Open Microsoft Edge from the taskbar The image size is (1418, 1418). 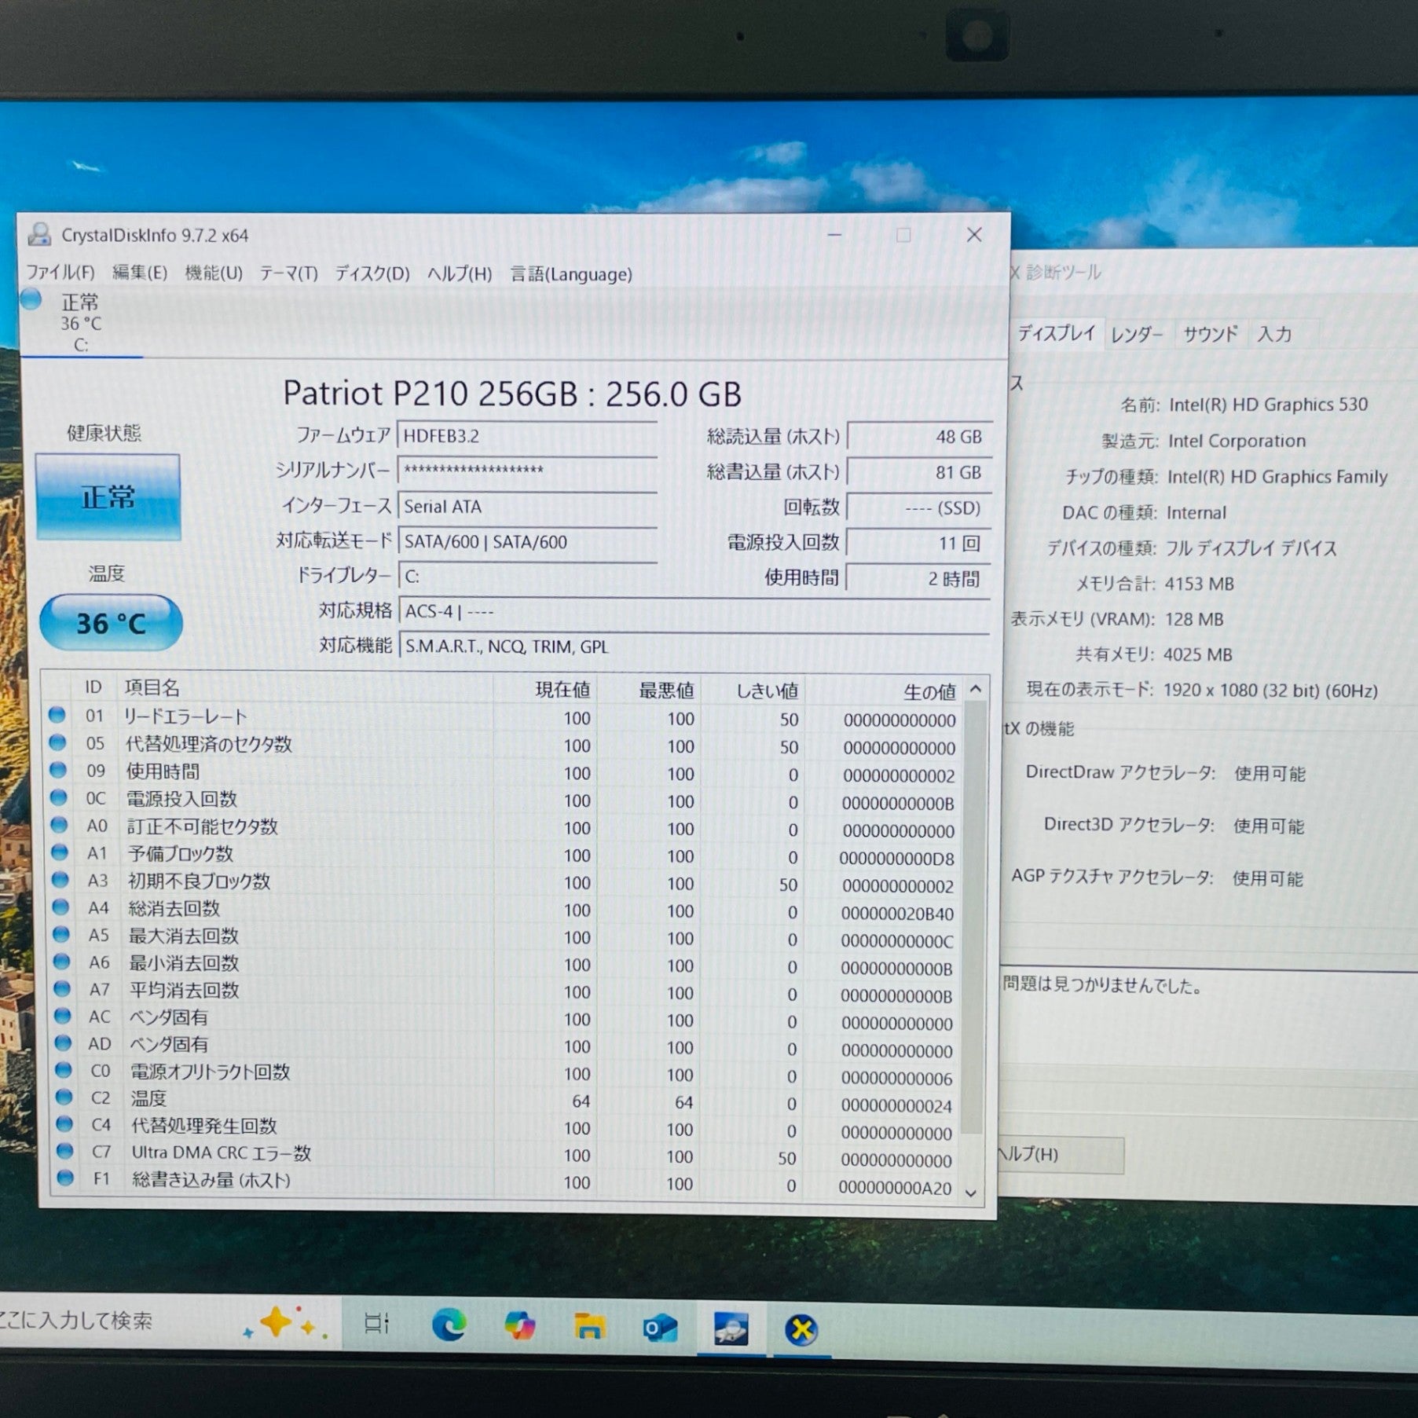[449, 1326]
